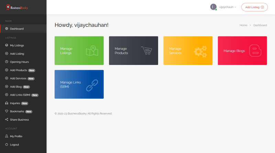Click the BusinessBooky logo

pos(17,7)
